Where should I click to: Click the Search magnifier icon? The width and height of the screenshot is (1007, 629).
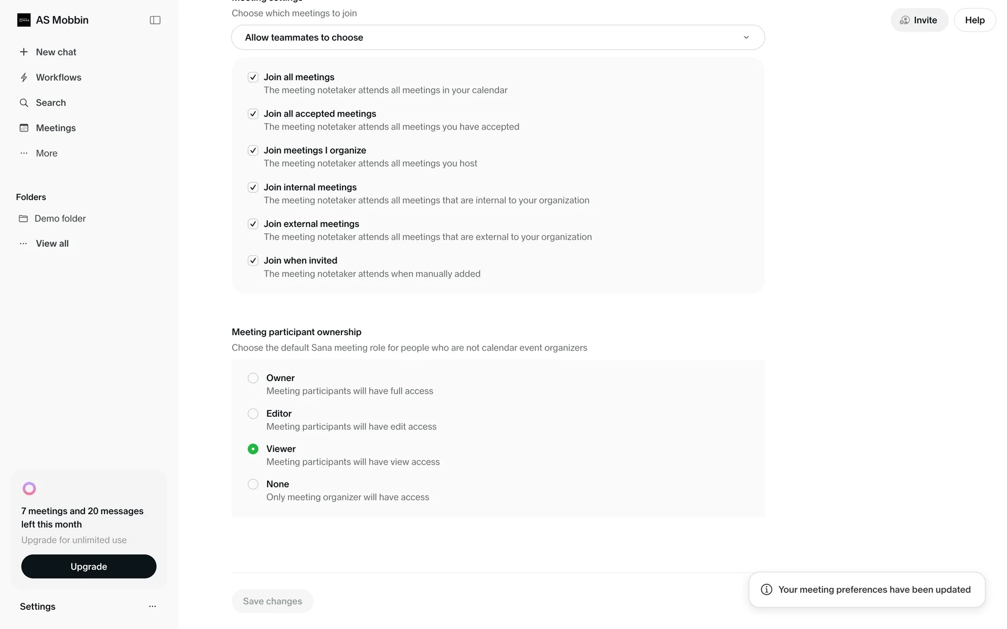(24, 103)
